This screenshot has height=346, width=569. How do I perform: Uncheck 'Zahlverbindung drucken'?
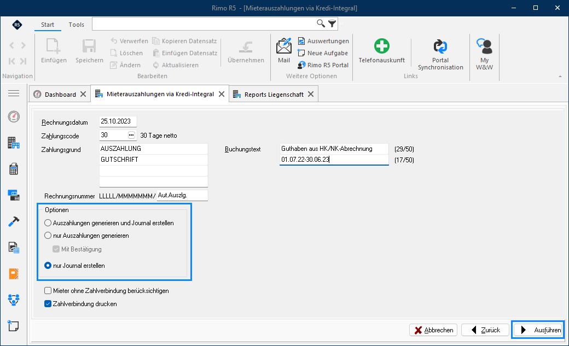click(x=48, y=303)
